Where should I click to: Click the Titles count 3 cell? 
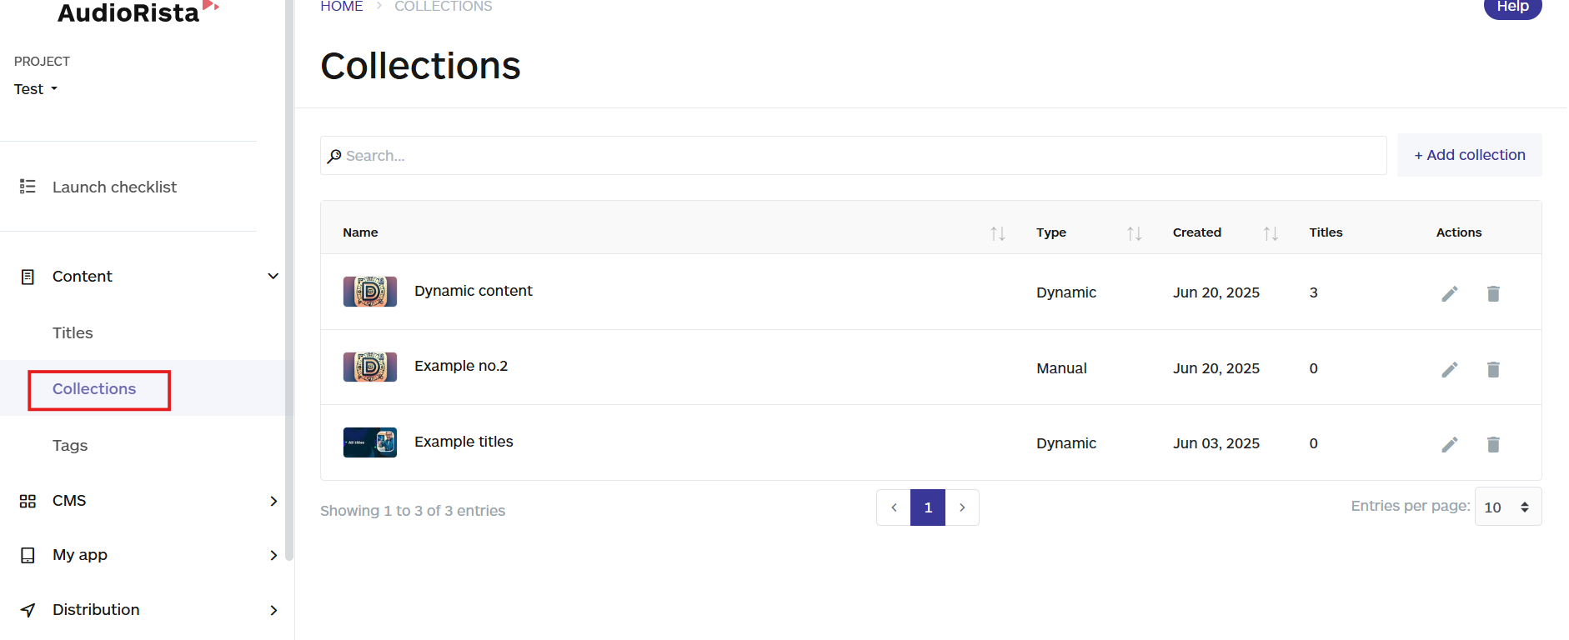tap(1314, 292)
